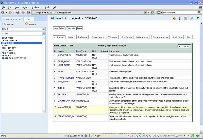
Task: Open the Bookmarks menu
Action: (x=37, y=7)
